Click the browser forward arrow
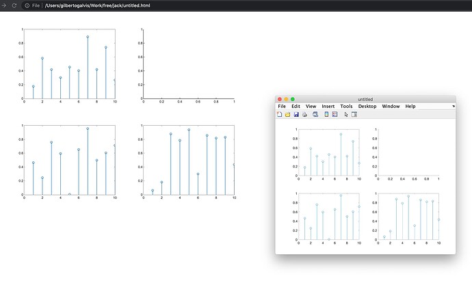This screenshot has height=285, width=472. 4,5
